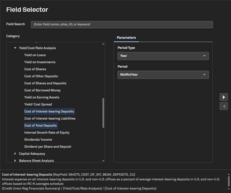This screenshot has height=193, width=231.
Task: Click the add field right arrow button
Action: [224, 97]
